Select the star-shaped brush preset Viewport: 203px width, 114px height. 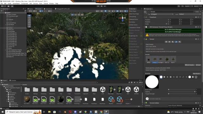point(196,77)
